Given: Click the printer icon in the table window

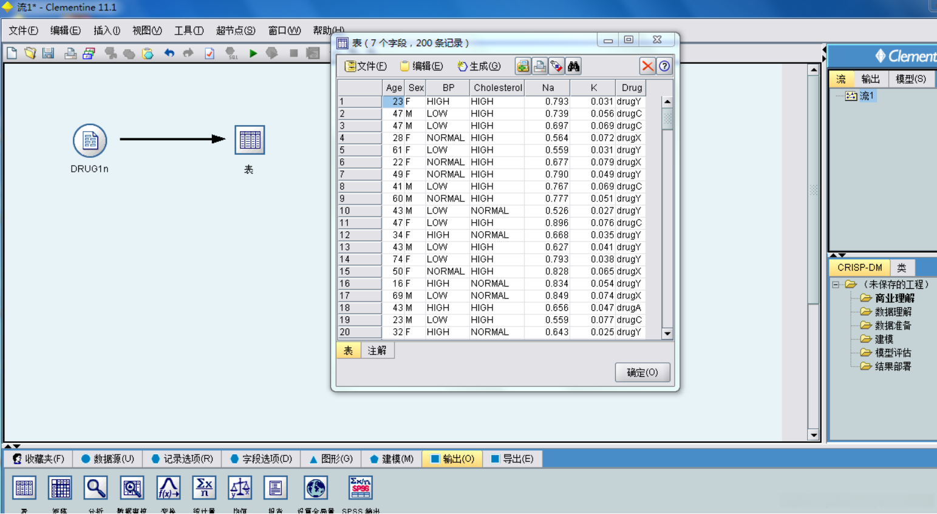Looking at the screenshot, I should point(540,66).
